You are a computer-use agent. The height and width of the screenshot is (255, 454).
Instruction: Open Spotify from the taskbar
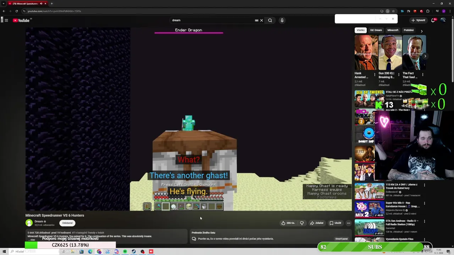pos(125,251)
